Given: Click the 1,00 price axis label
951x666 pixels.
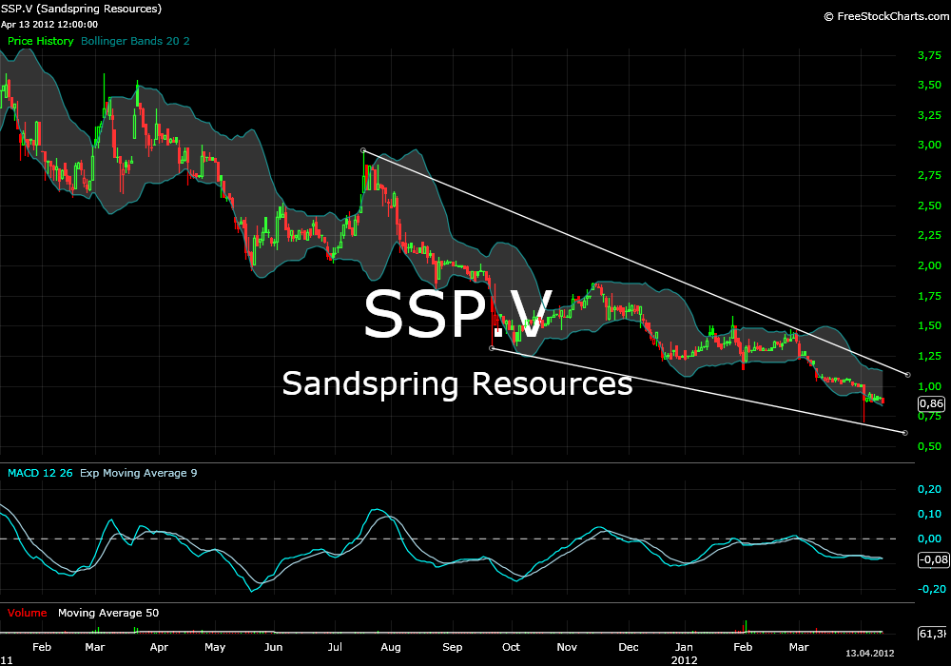Looking at the screenshot, I should (930, 387).
